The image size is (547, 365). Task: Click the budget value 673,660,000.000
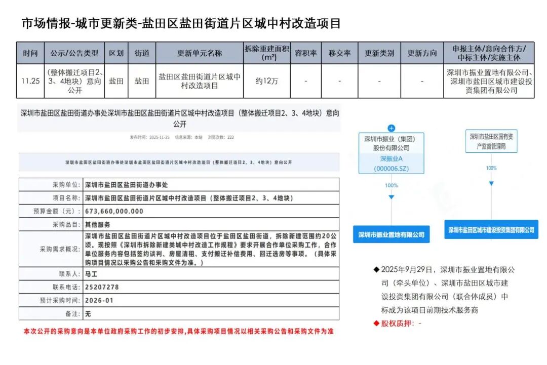tap(114, 211)
